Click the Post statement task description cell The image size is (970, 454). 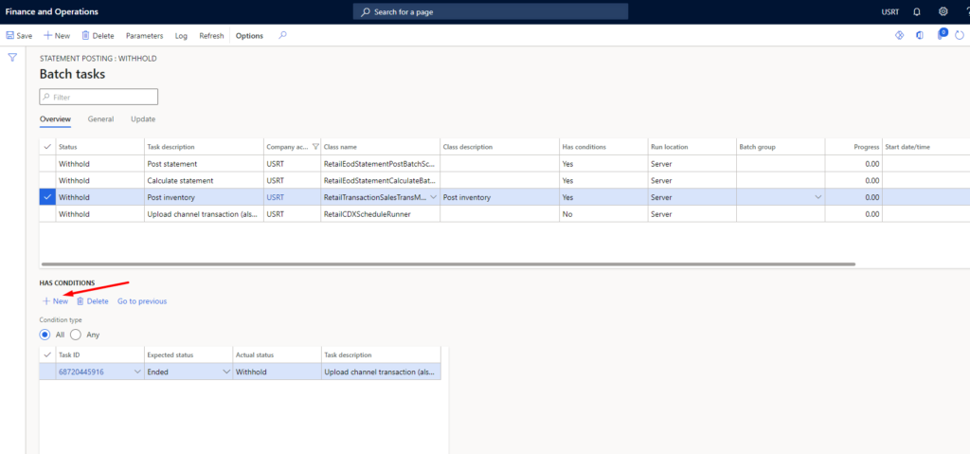[204, 164]
